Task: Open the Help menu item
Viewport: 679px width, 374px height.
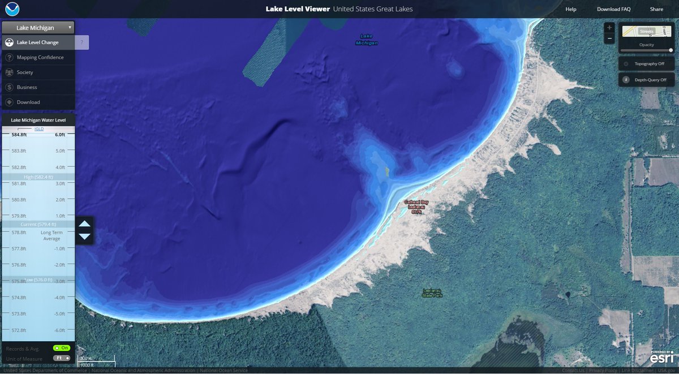Action: point(571,9)
